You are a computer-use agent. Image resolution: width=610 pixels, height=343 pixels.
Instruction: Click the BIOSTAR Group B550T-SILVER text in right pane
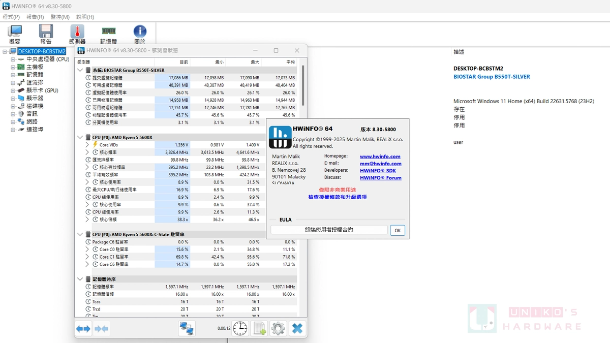tap(492, 77)
